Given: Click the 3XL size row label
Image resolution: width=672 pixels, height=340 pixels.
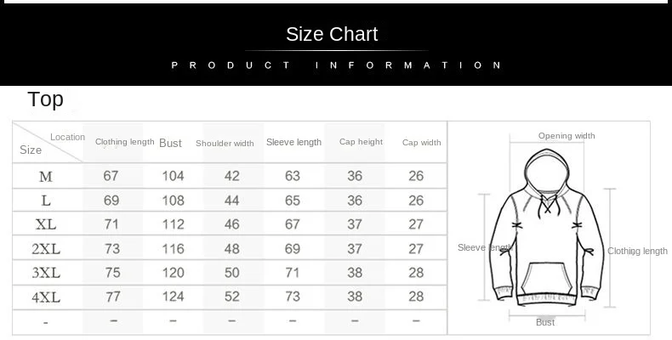Looking at the screenshot, I should [x=46, y=273].
